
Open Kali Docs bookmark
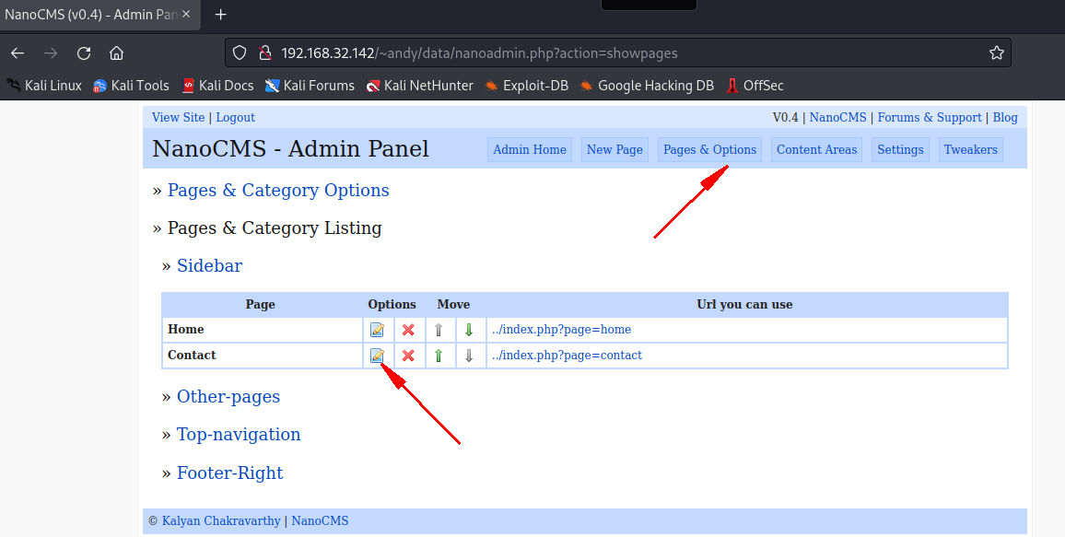218,86
